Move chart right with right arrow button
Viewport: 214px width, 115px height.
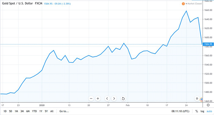pos(114,98)
